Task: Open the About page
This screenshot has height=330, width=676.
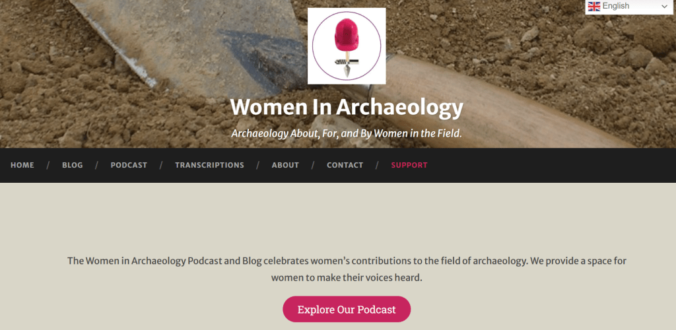Action: click(285, 165)
